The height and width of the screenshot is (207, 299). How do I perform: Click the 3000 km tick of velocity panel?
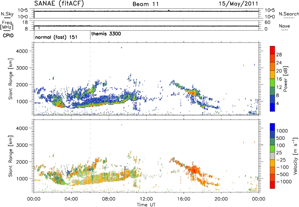click(22, 145)
